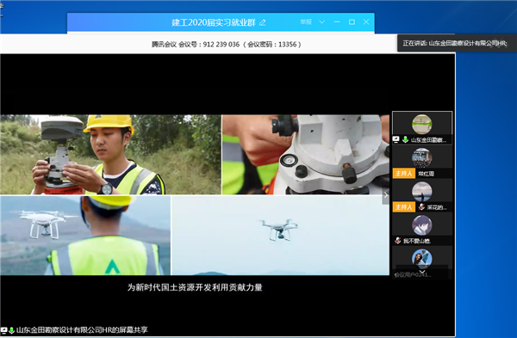Click muted mic icon beside 我不爱山楂
The width and height of the screenshot is (517, 338).
tap(397, 241)
